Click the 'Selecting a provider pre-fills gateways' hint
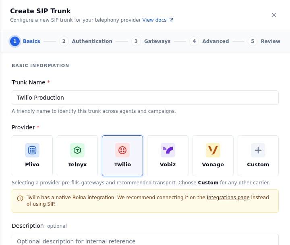The height and width of the screenshot is (245, 290). 141,183
